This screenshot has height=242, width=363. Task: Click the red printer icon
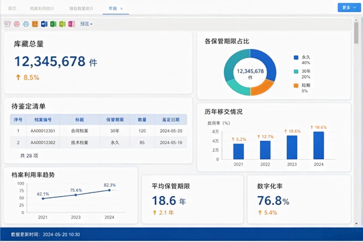coord(17,24)
